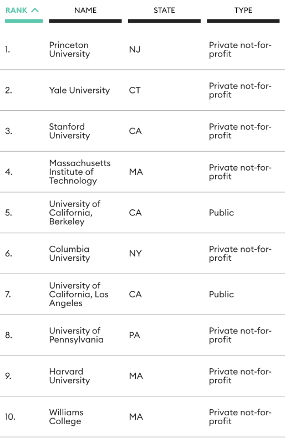Image resolution: width=285 pixels, height=438 pixels.
Task: Sort by the RANK column header
Action: click(x=17, y=11)
